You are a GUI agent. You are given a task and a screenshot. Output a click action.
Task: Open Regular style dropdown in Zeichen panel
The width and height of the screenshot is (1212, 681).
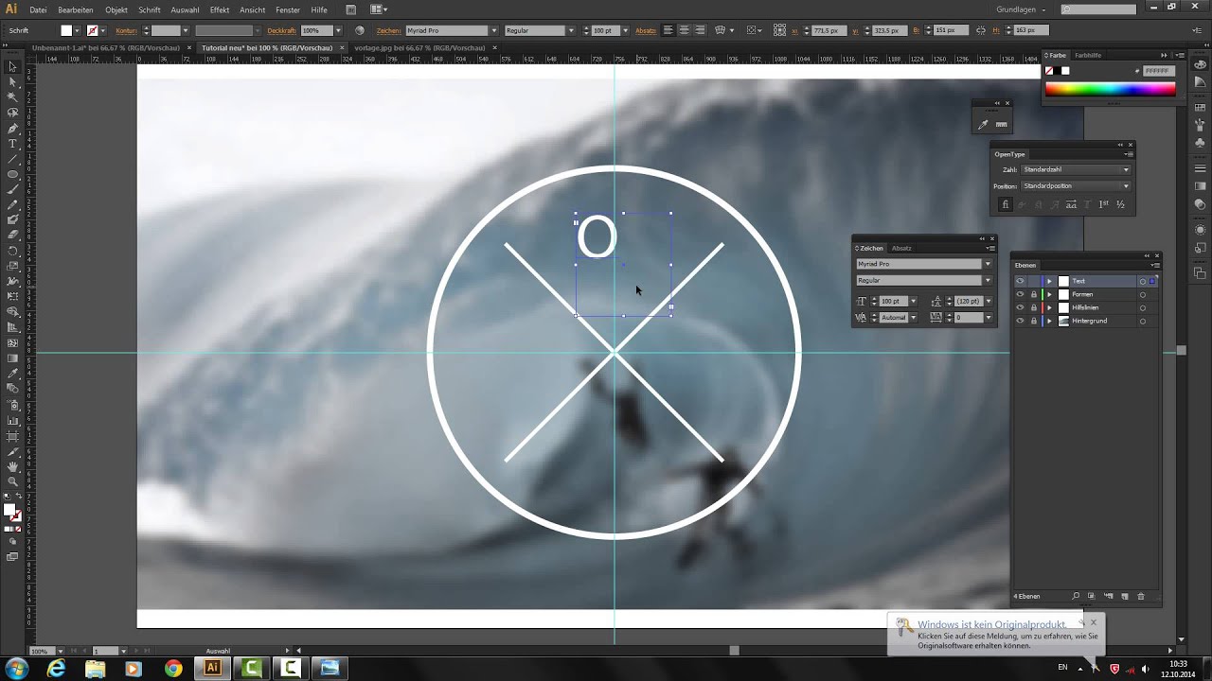(988, 280)
